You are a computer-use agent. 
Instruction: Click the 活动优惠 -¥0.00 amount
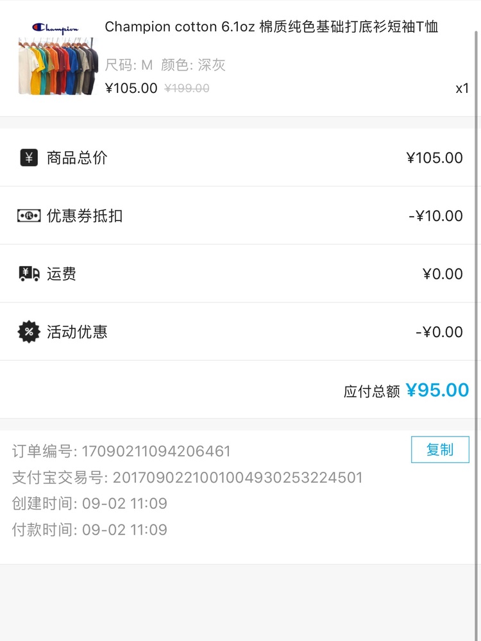tap(439, 331)
